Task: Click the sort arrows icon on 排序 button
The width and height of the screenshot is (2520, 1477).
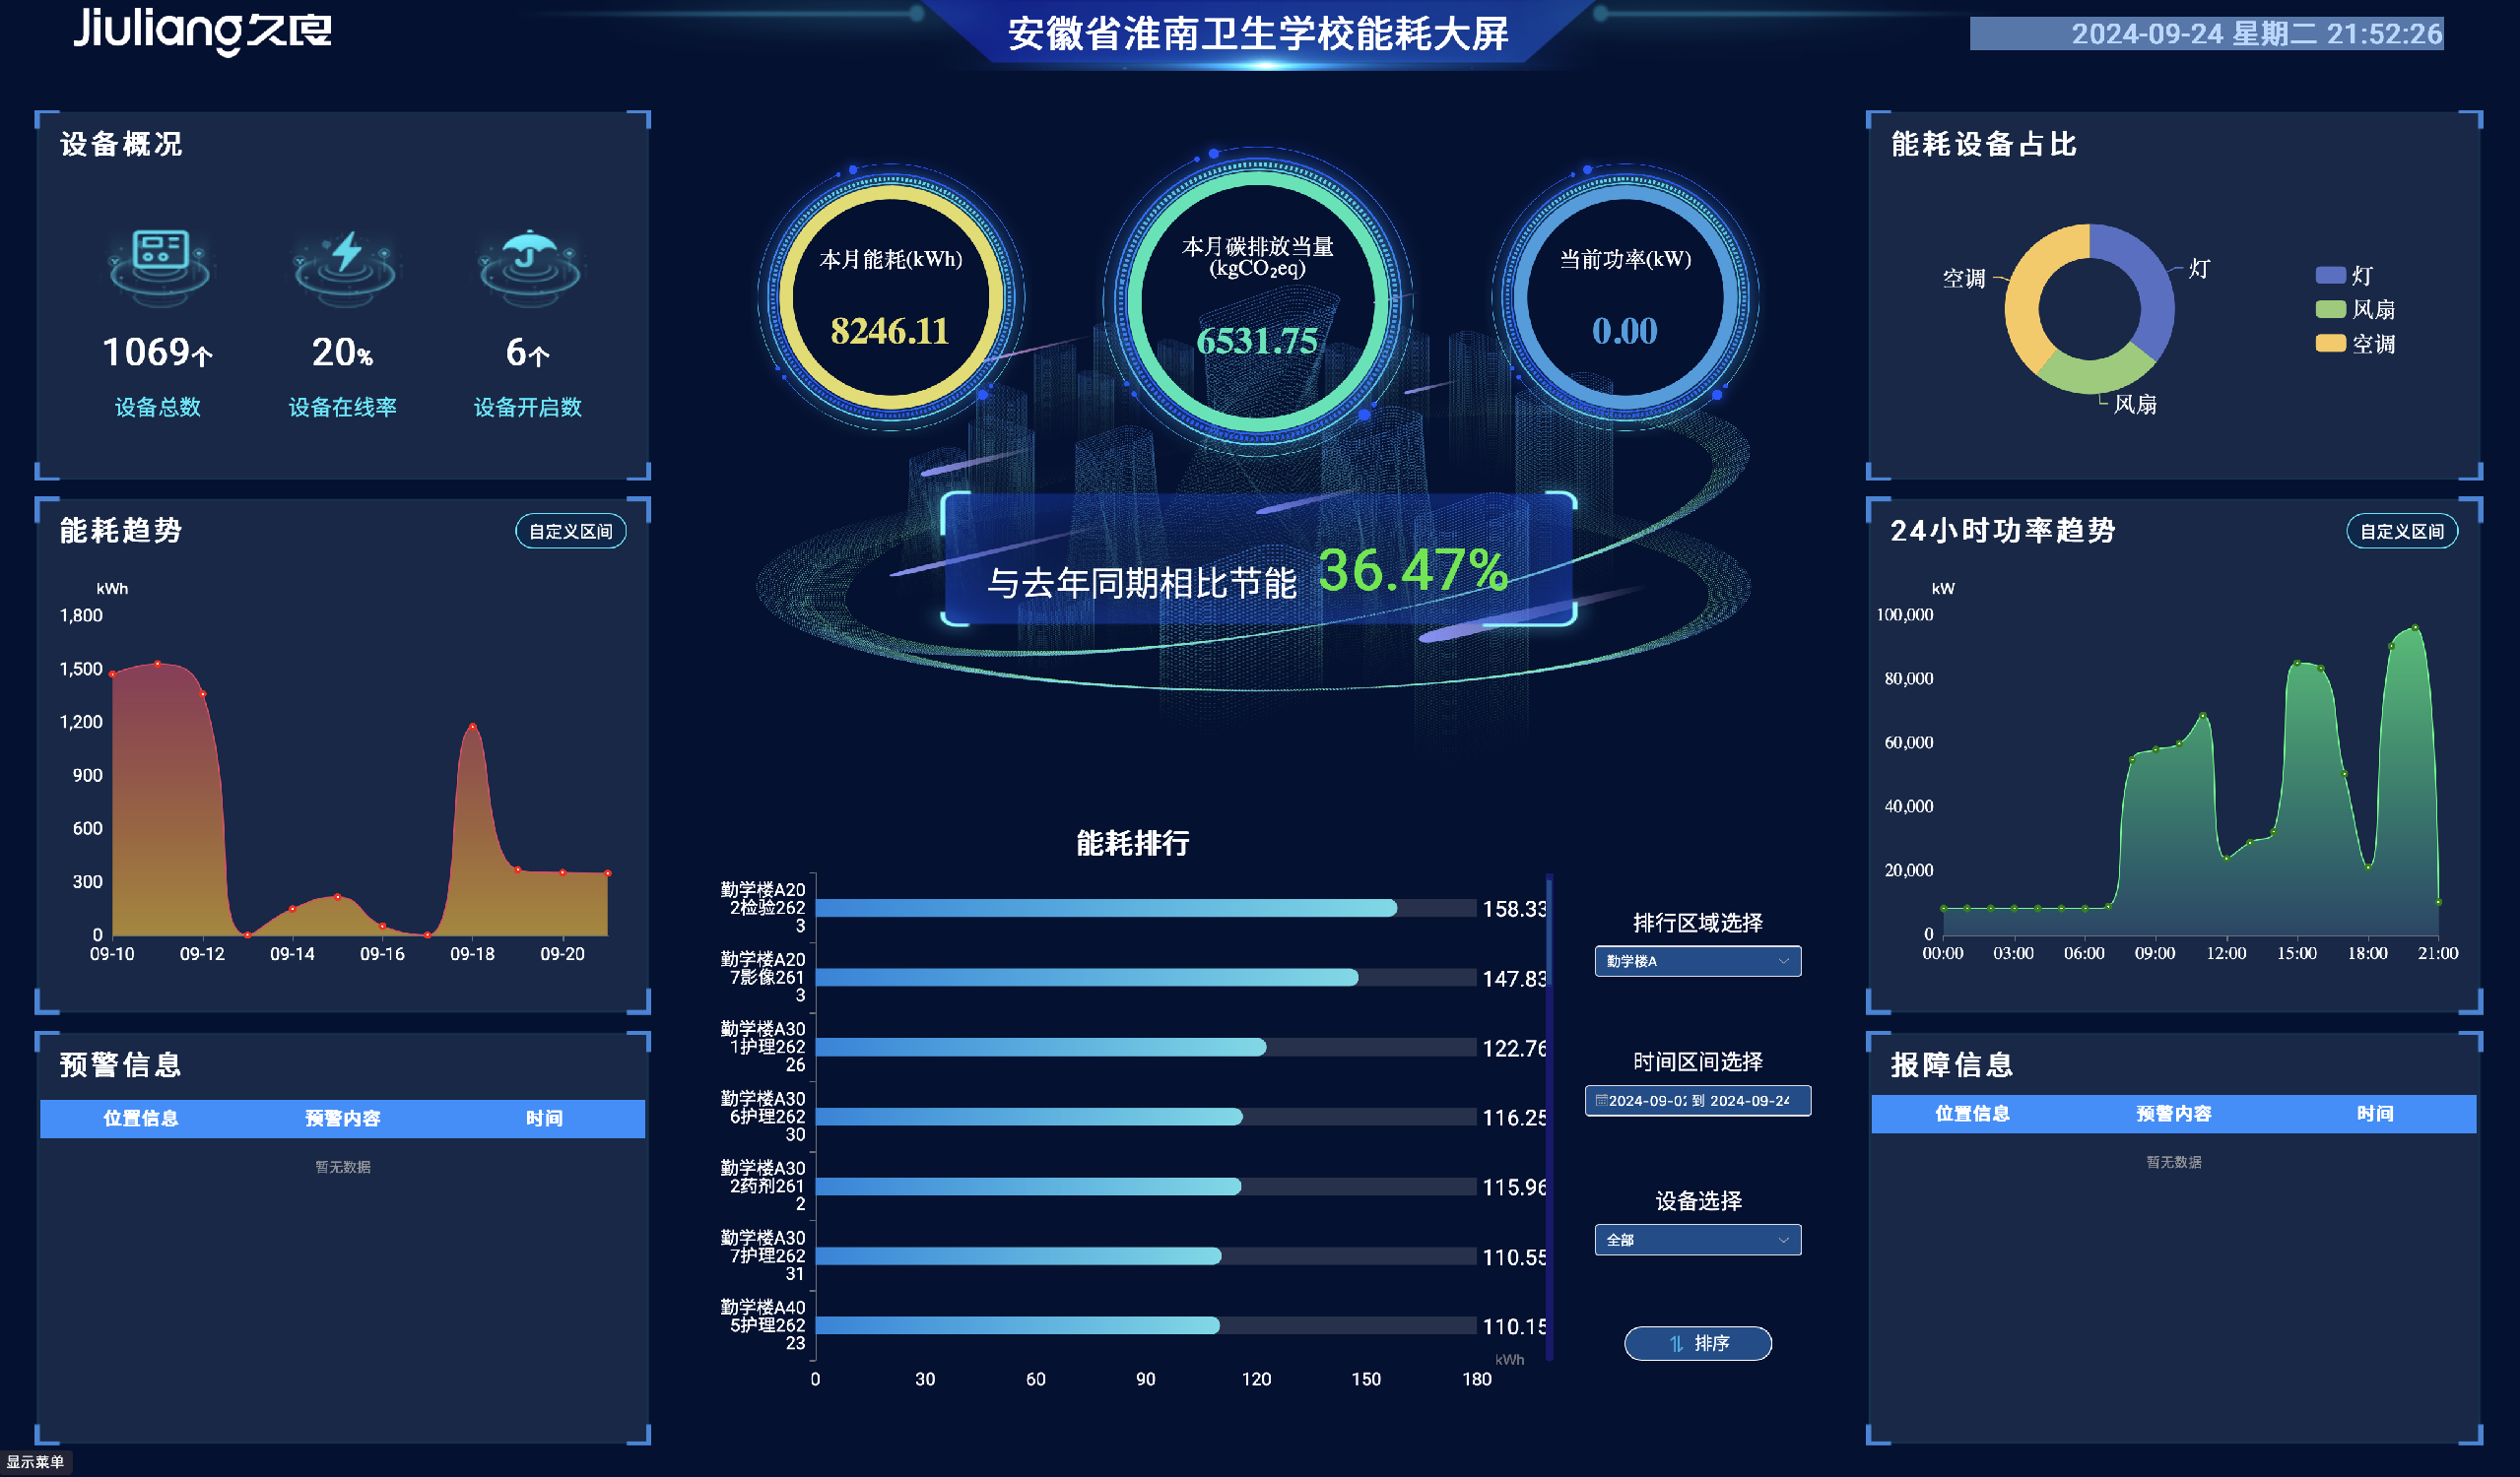Action: pyautogui.click(x=1676, y=1344)
